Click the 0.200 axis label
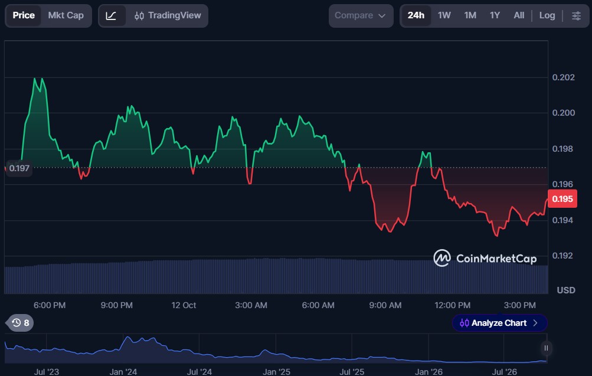The width and height of the screenshot is (592, 376). pos(563,113)
